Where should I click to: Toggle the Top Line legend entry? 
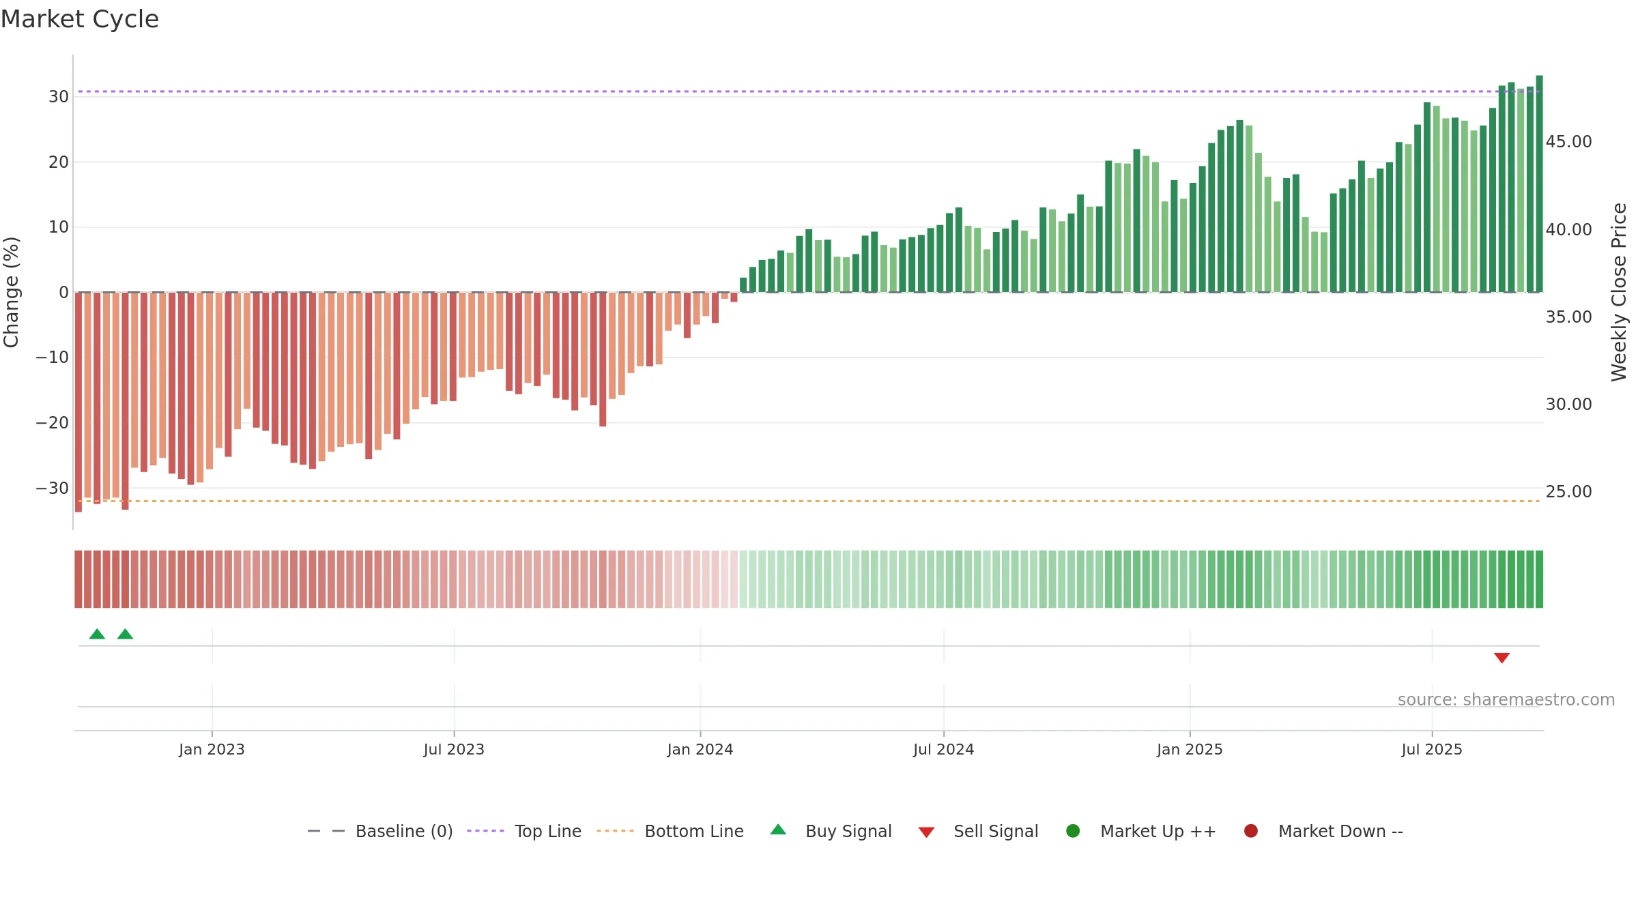[524, 831]
